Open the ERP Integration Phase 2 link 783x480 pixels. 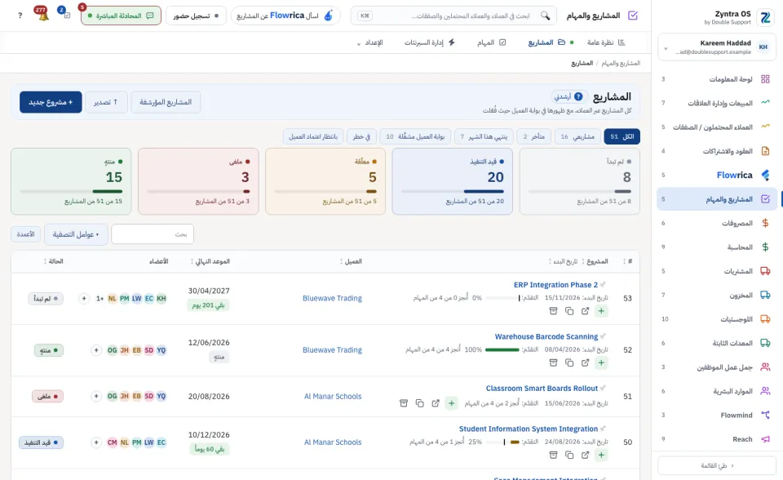555,285
